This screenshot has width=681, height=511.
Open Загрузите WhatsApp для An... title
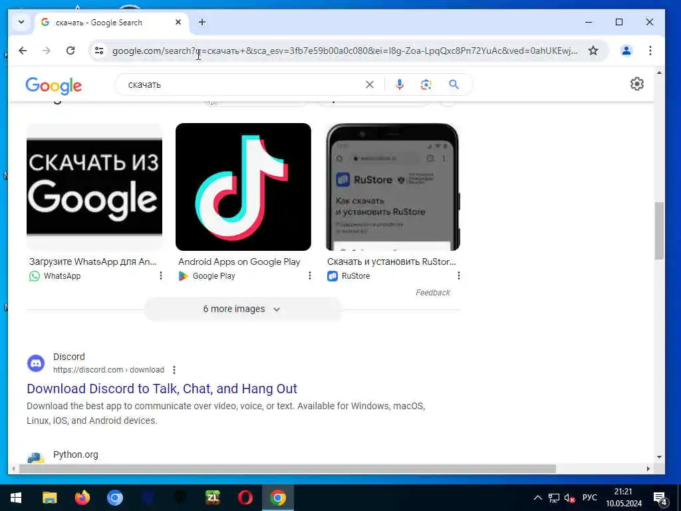[92, 261]
